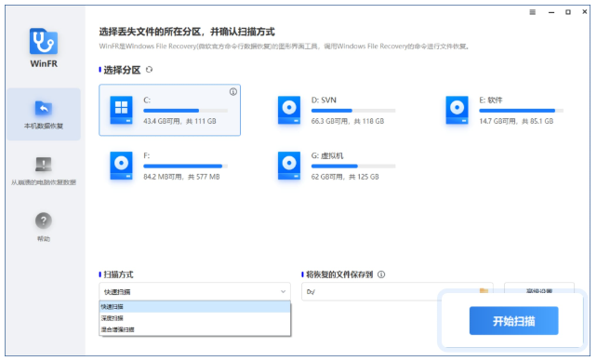Refresh partition list next to 选择分区

tap(149, 70)
